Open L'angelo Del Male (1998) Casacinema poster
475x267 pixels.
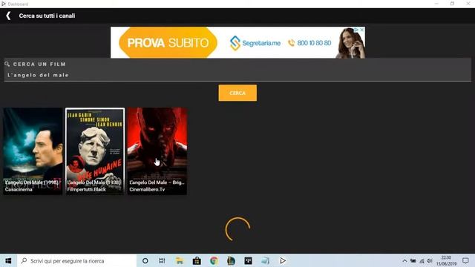pyautogui.click(x=33, y=151)
